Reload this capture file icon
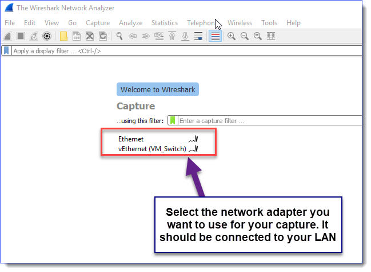Image resolution: width=371 pixels, height=272 pixels. [103, 36]
